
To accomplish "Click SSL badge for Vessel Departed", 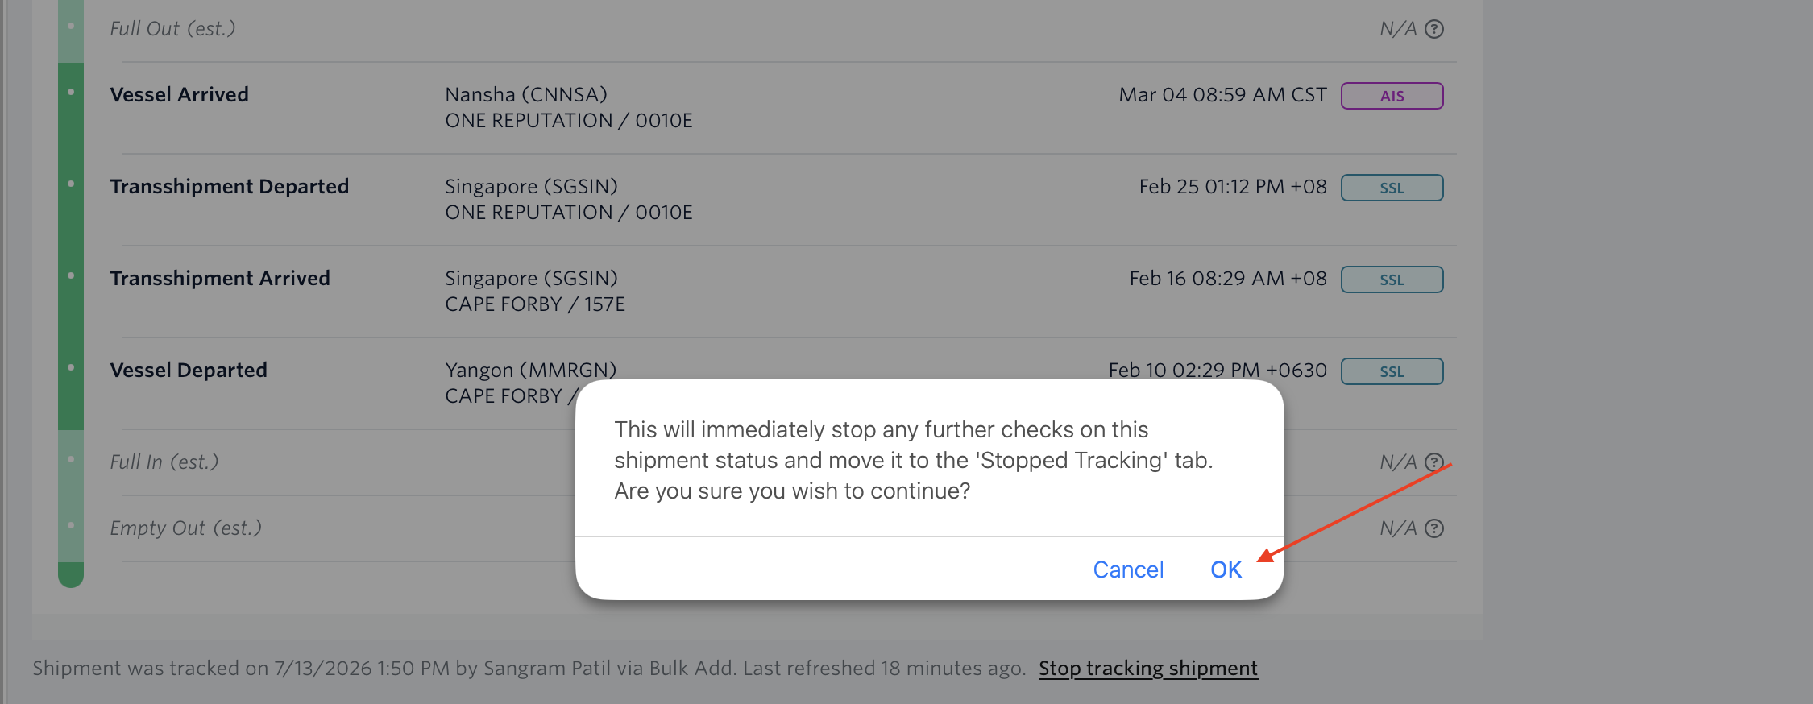I will coord(1392,371).
